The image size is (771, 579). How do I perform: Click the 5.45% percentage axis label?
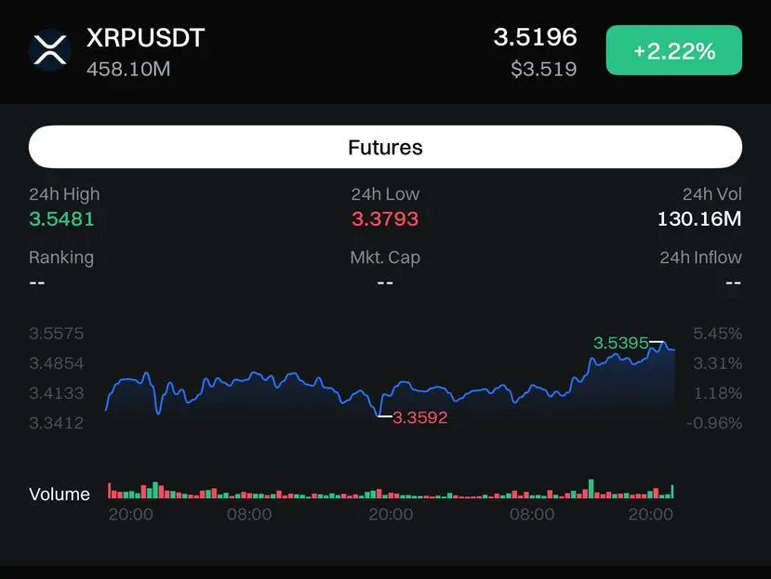[717, 334]
